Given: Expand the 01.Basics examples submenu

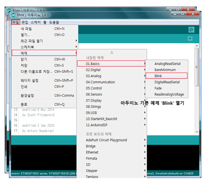Looking at the screenshot, I should 111,64.
